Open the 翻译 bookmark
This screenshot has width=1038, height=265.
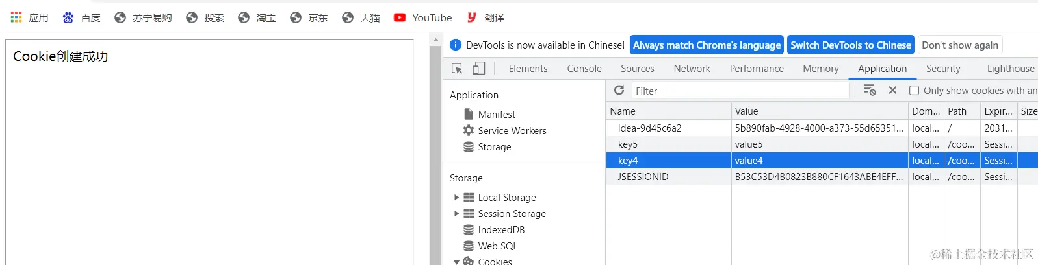tap(486, 17)
